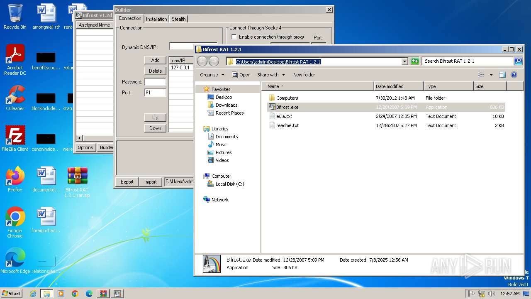Click the Password input field in Builder
This screenshot has height=299, width=531.
[155, 82]
